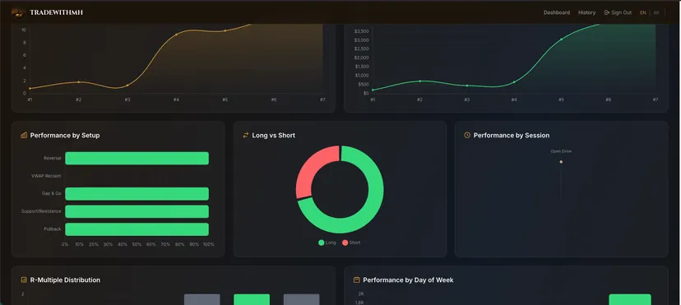Sign out of the account
The width and height of the screenshot is (681, 305).
pos(618,12)
